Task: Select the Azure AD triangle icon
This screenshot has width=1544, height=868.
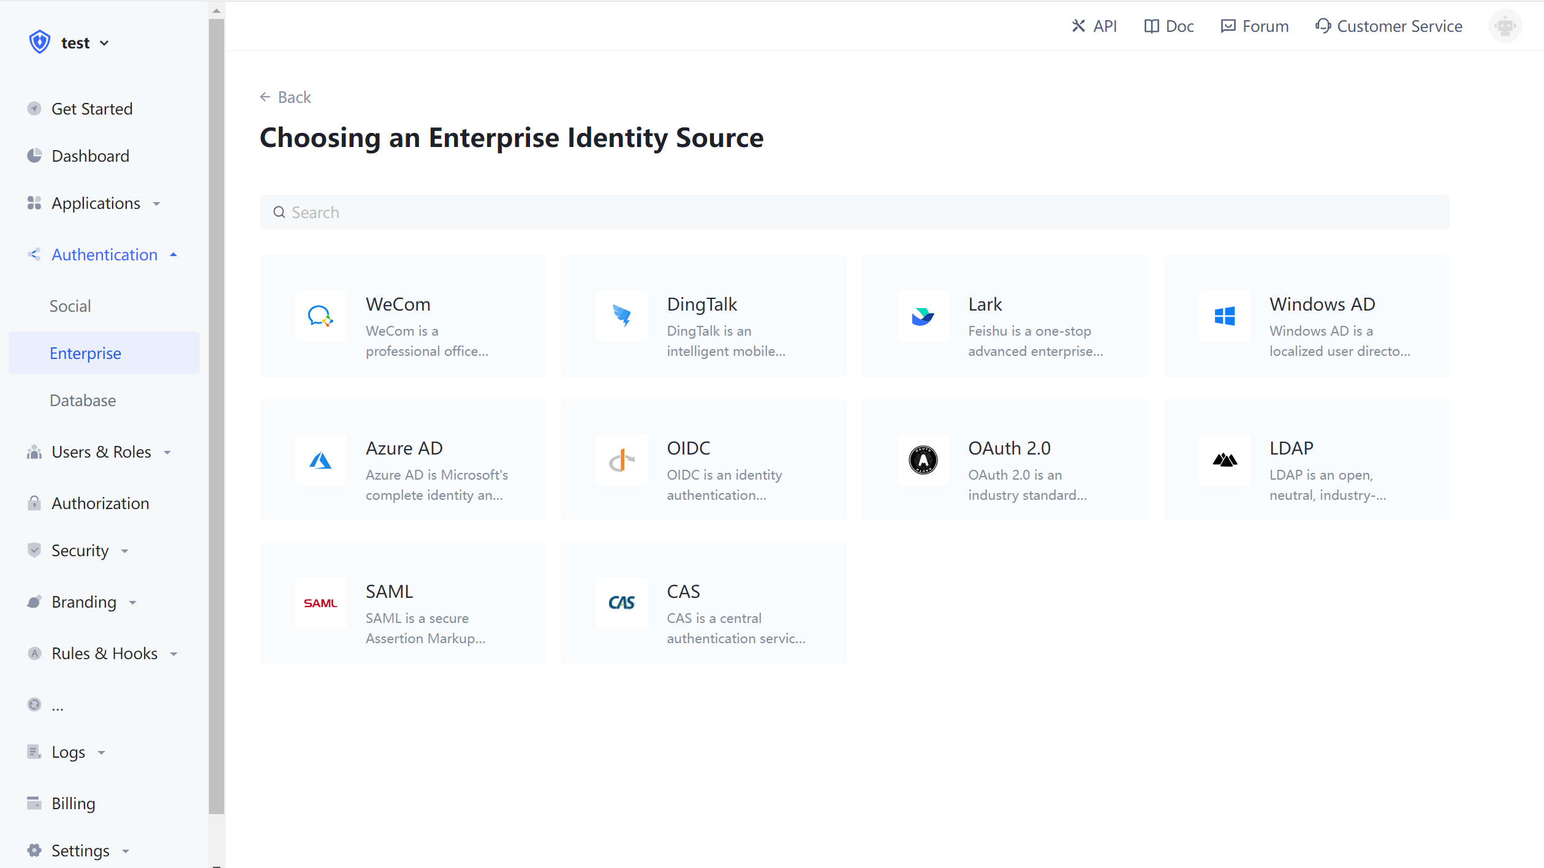Action: (320, 460)
